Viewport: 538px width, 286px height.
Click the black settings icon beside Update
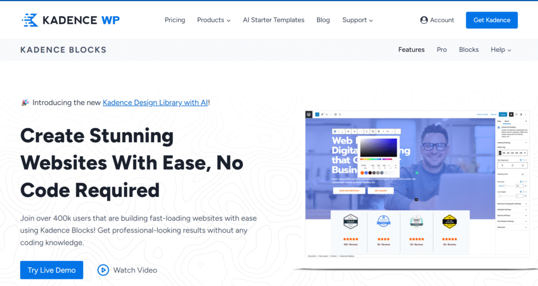(x=511, y=114)
